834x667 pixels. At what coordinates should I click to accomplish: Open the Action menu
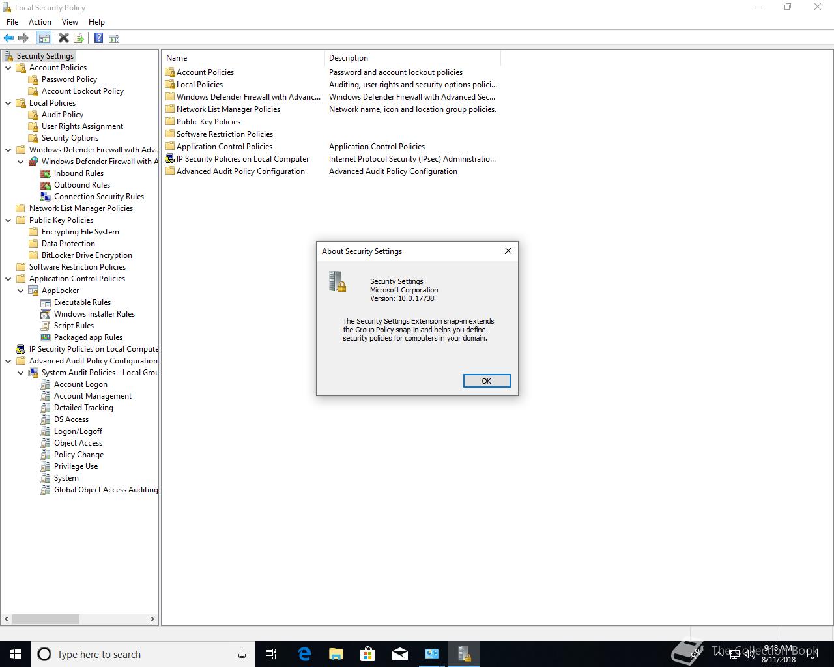40,22
